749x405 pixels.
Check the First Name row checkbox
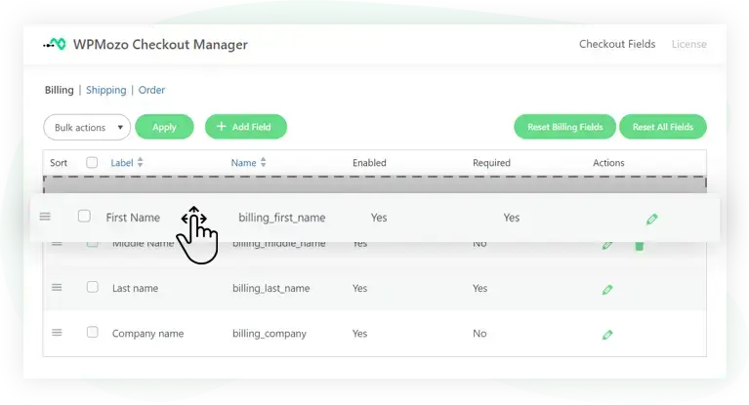point(84,217)
